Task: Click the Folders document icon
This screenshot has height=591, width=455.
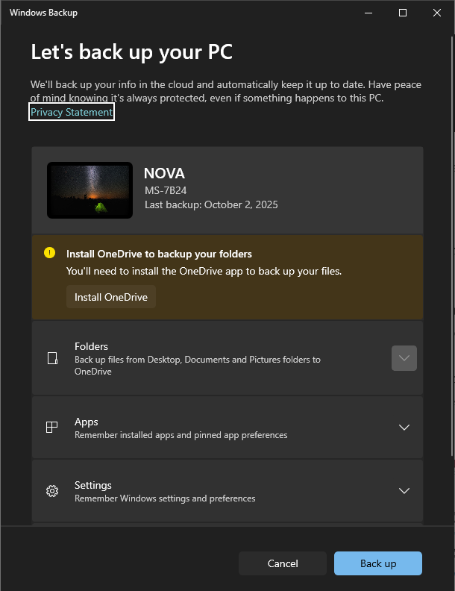Action: click(52, 358)
